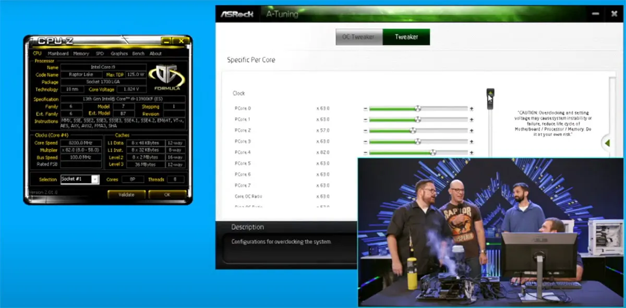Open the Mainboard tab in CPU-Z
This screenshot has width=626, height=308.
pos(58,54)
